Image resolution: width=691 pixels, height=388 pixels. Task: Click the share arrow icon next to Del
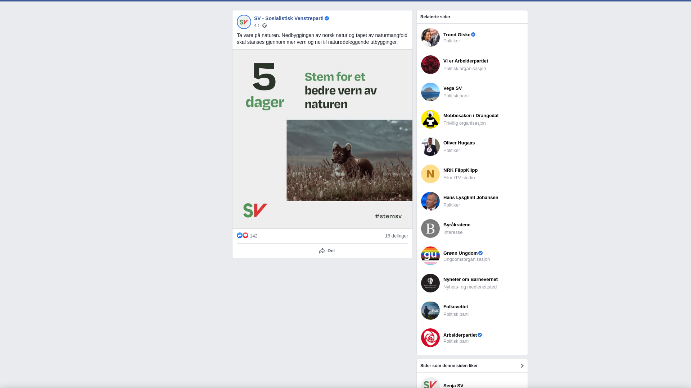(x=322, y=251)
